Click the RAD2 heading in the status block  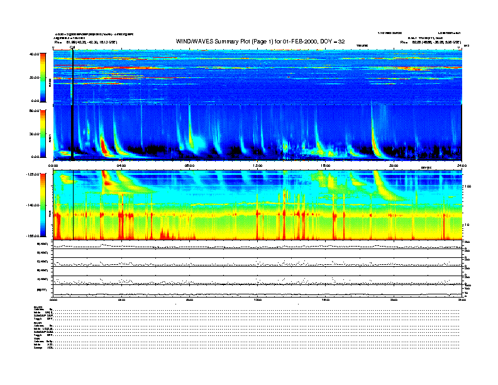click(x=38, y=307)
